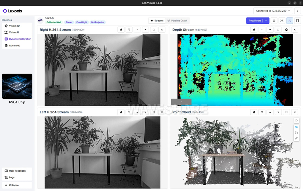Open User Feedback
Image resolution: width=303 pixels, height=191 pixels.
tap(17, 171)
